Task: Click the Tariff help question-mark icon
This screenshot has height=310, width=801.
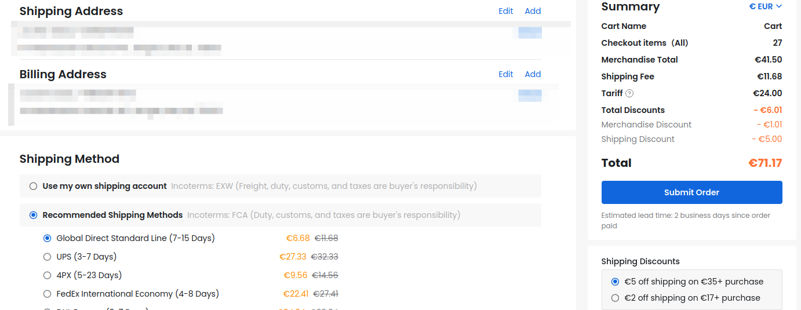Action: tap(629, 93)
